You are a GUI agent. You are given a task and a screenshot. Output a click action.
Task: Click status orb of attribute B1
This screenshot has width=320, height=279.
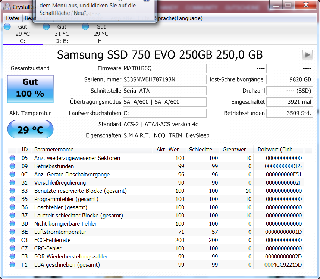click(x=12, y=182)
